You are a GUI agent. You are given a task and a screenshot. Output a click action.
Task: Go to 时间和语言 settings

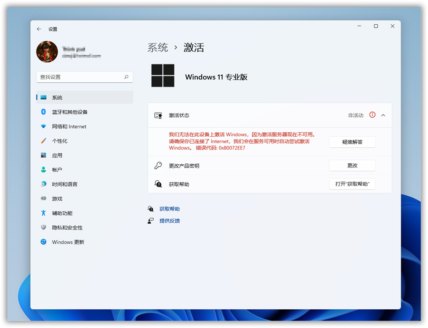click(x=85, y=184)
